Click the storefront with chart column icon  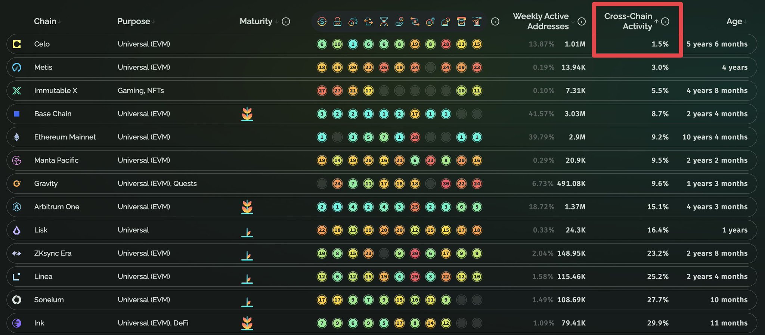coord(461,22)
